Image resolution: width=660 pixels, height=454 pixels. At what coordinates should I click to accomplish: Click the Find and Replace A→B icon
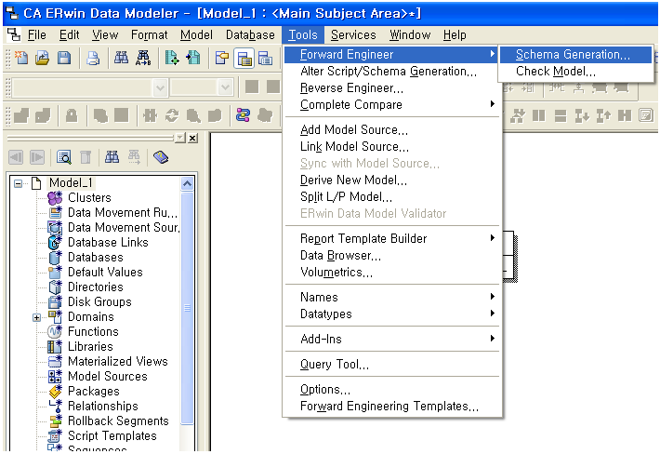(143, 58)
